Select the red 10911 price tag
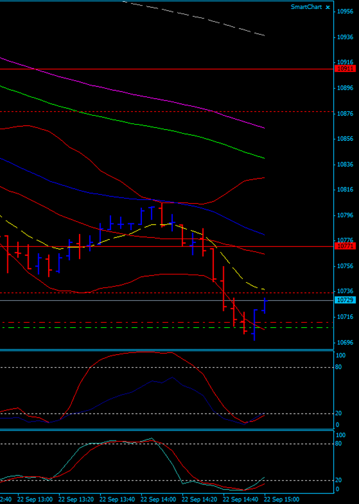Image resolution: width=359 pixels, height=504 pixels. (x=344, y=68)
